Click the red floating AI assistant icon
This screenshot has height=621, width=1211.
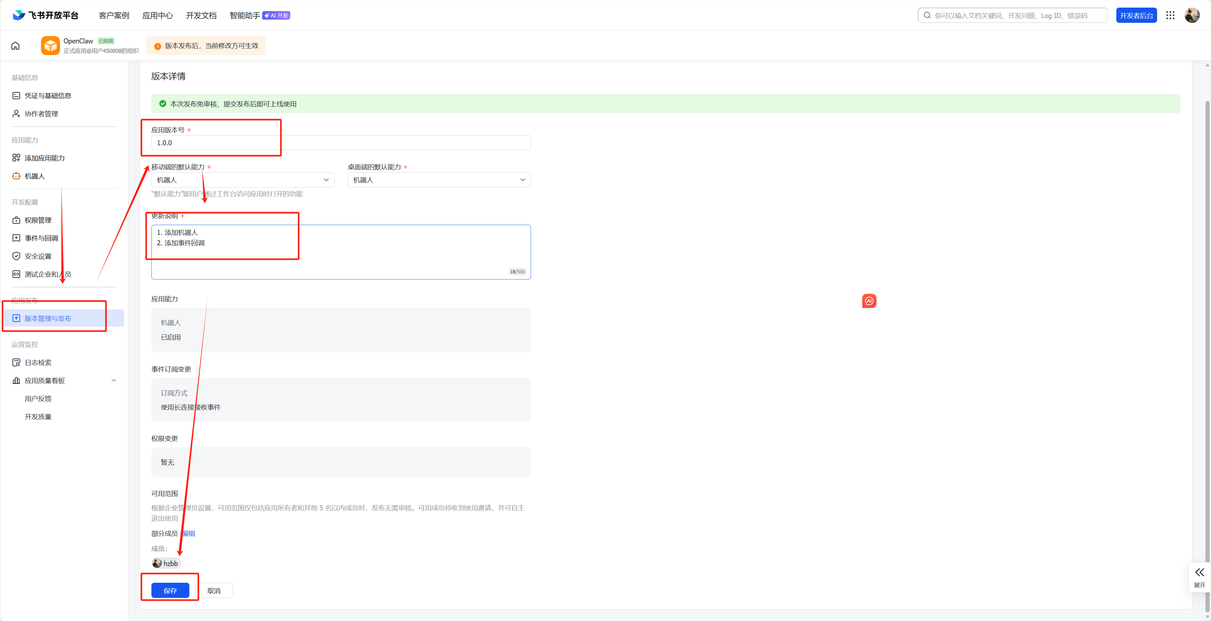click(869, 301)
